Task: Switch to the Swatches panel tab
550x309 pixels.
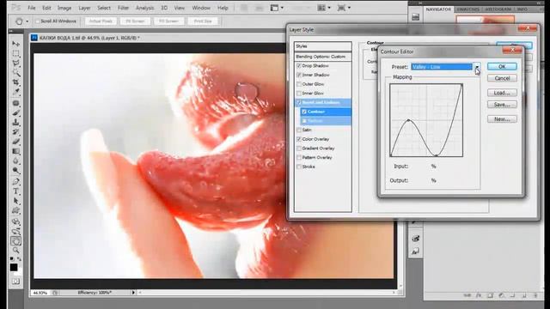Action: click(x=467, y=9)
